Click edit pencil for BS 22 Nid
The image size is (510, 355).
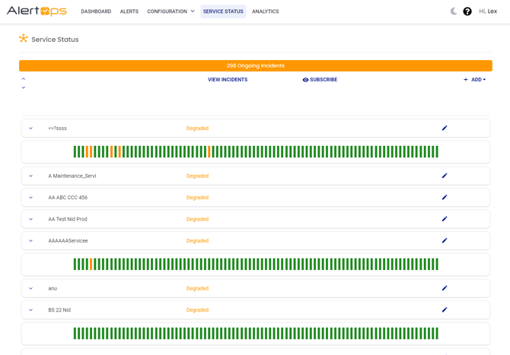tap(445, 310)
